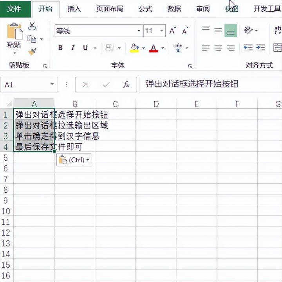Switch to the 公式 Formulas tab

(146, 9)
